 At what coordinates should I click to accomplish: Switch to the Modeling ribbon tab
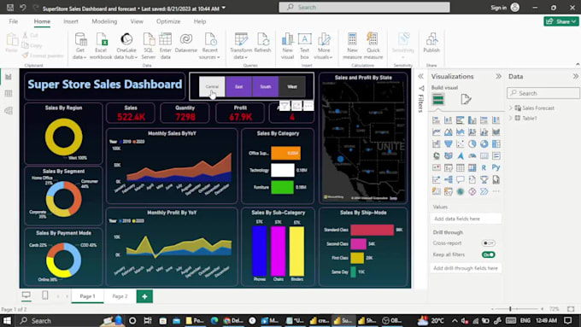[x=104, y=21]
